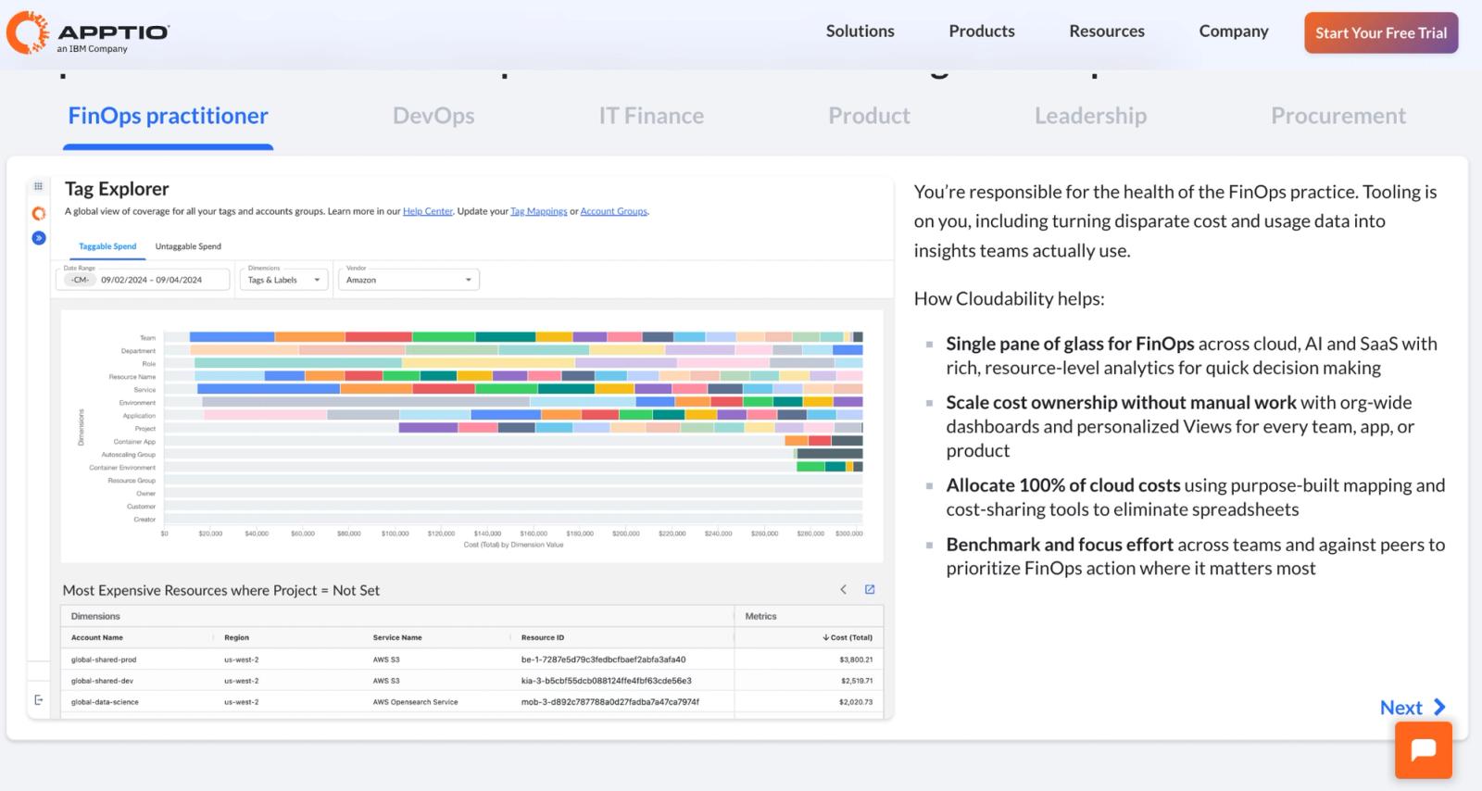Sort by Cost (Total) column header
Image resolution: width=1482 pixels, height=791 pixels.
[847, 637]
